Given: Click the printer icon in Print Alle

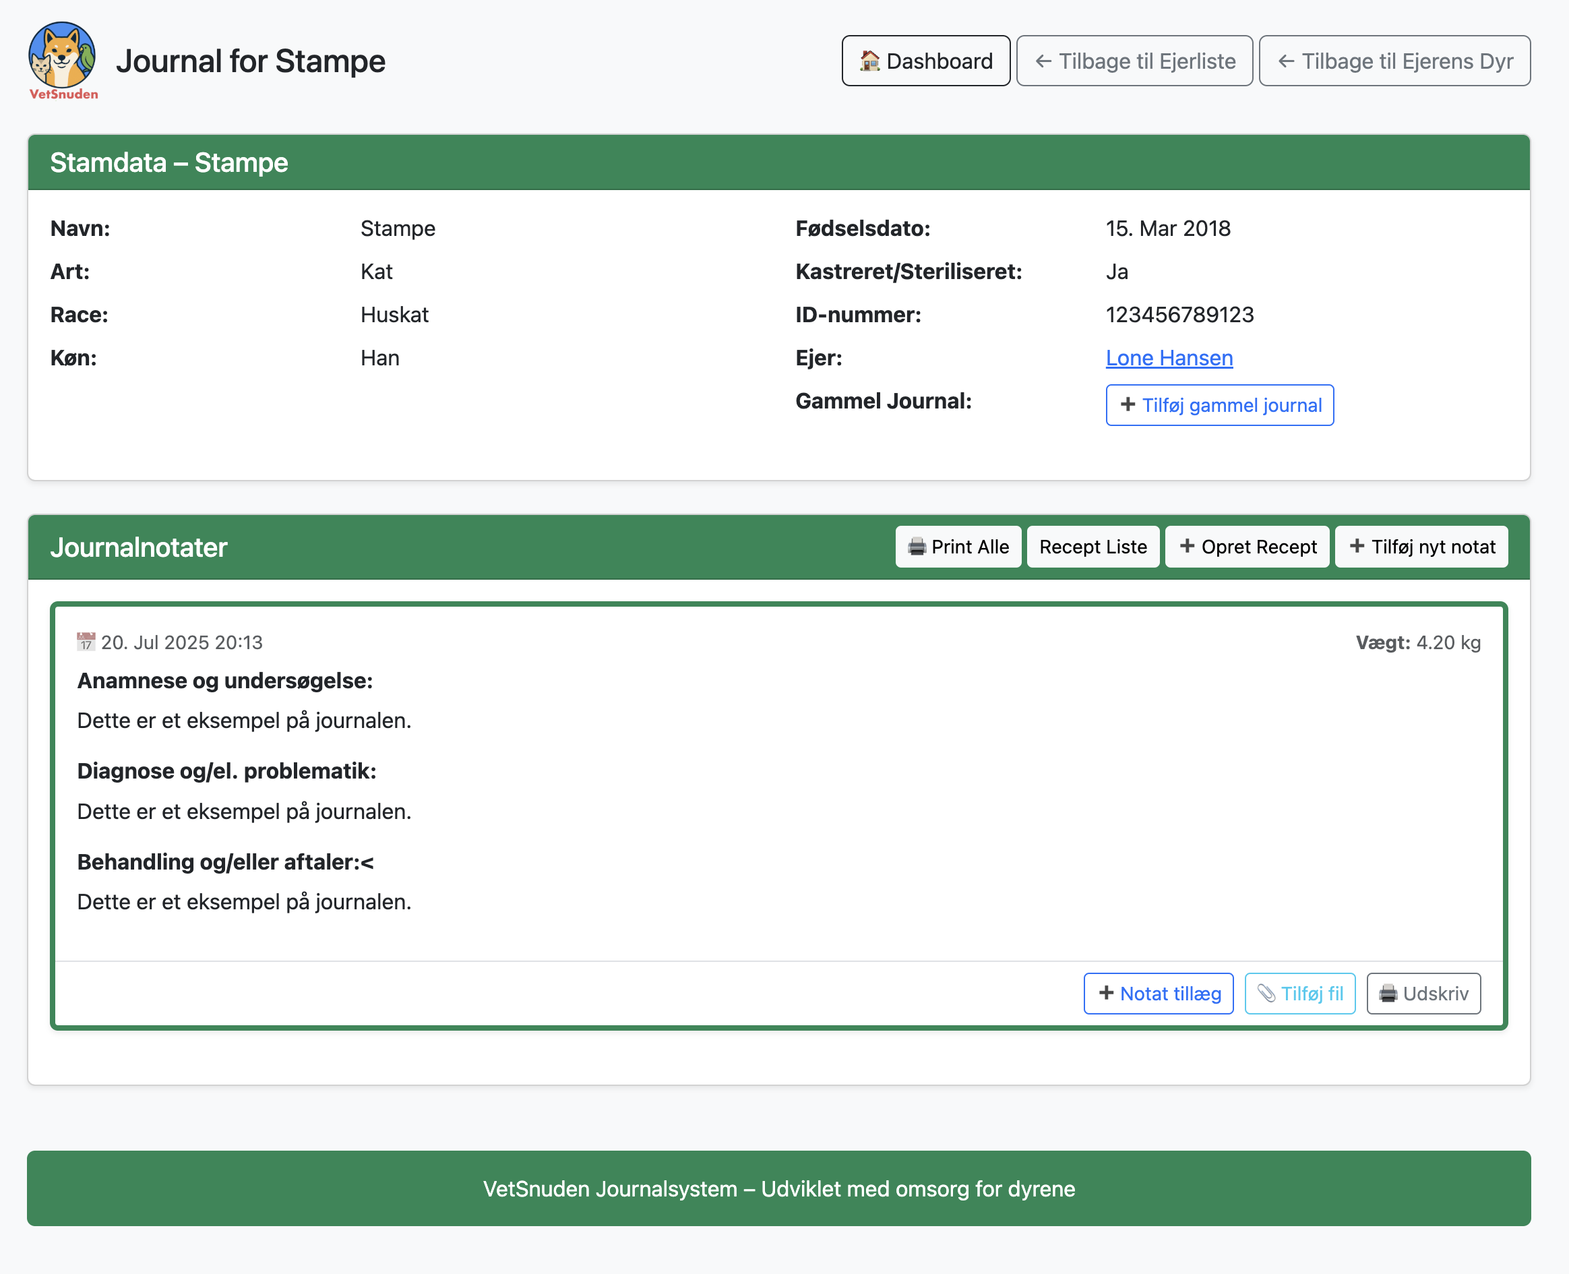Looking at the screenshot, I should click(x=918, y=546).
